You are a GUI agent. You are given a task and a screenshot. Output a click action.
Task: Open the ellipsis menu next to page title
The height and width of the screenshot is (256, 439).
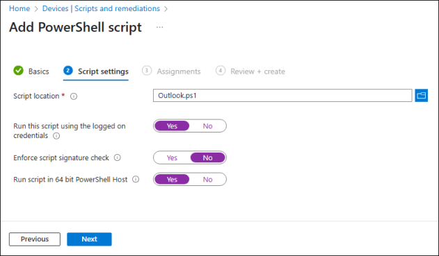coord(159,27)
